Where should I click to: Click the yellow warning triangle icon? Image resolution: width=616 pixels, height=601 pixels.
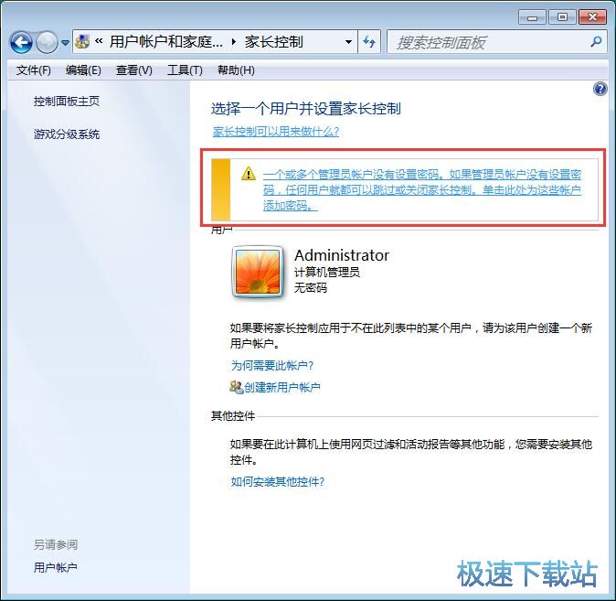[249, 174]
